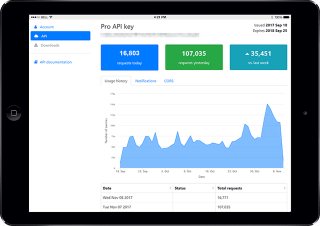Image resolution: width=320 pixels, height=226 pixels.
Task: Click the up-arrow icon on the 35,451 card
Action: click(x=247, y=52)
